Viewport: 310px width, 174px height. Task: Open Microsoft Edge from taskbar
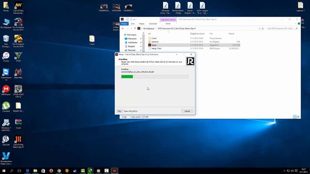coord(28,171)
